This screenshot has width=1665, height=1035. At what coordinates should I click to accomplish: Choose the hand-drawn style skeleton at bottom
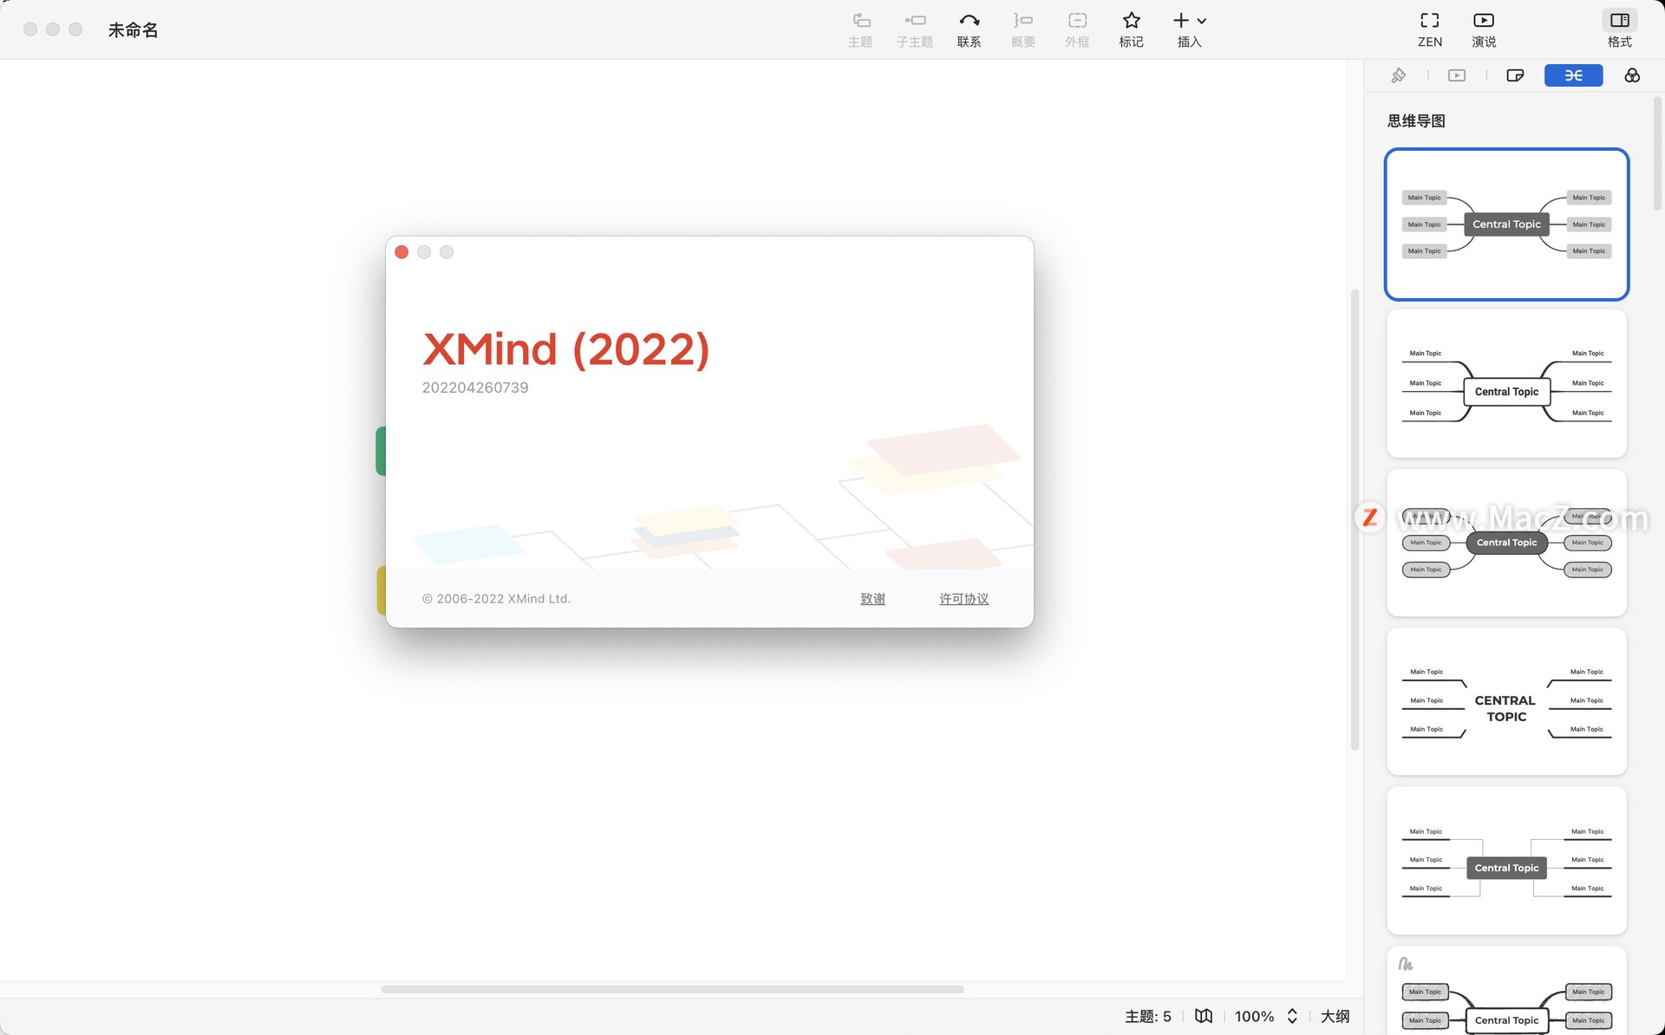[x=1506, y=992]
